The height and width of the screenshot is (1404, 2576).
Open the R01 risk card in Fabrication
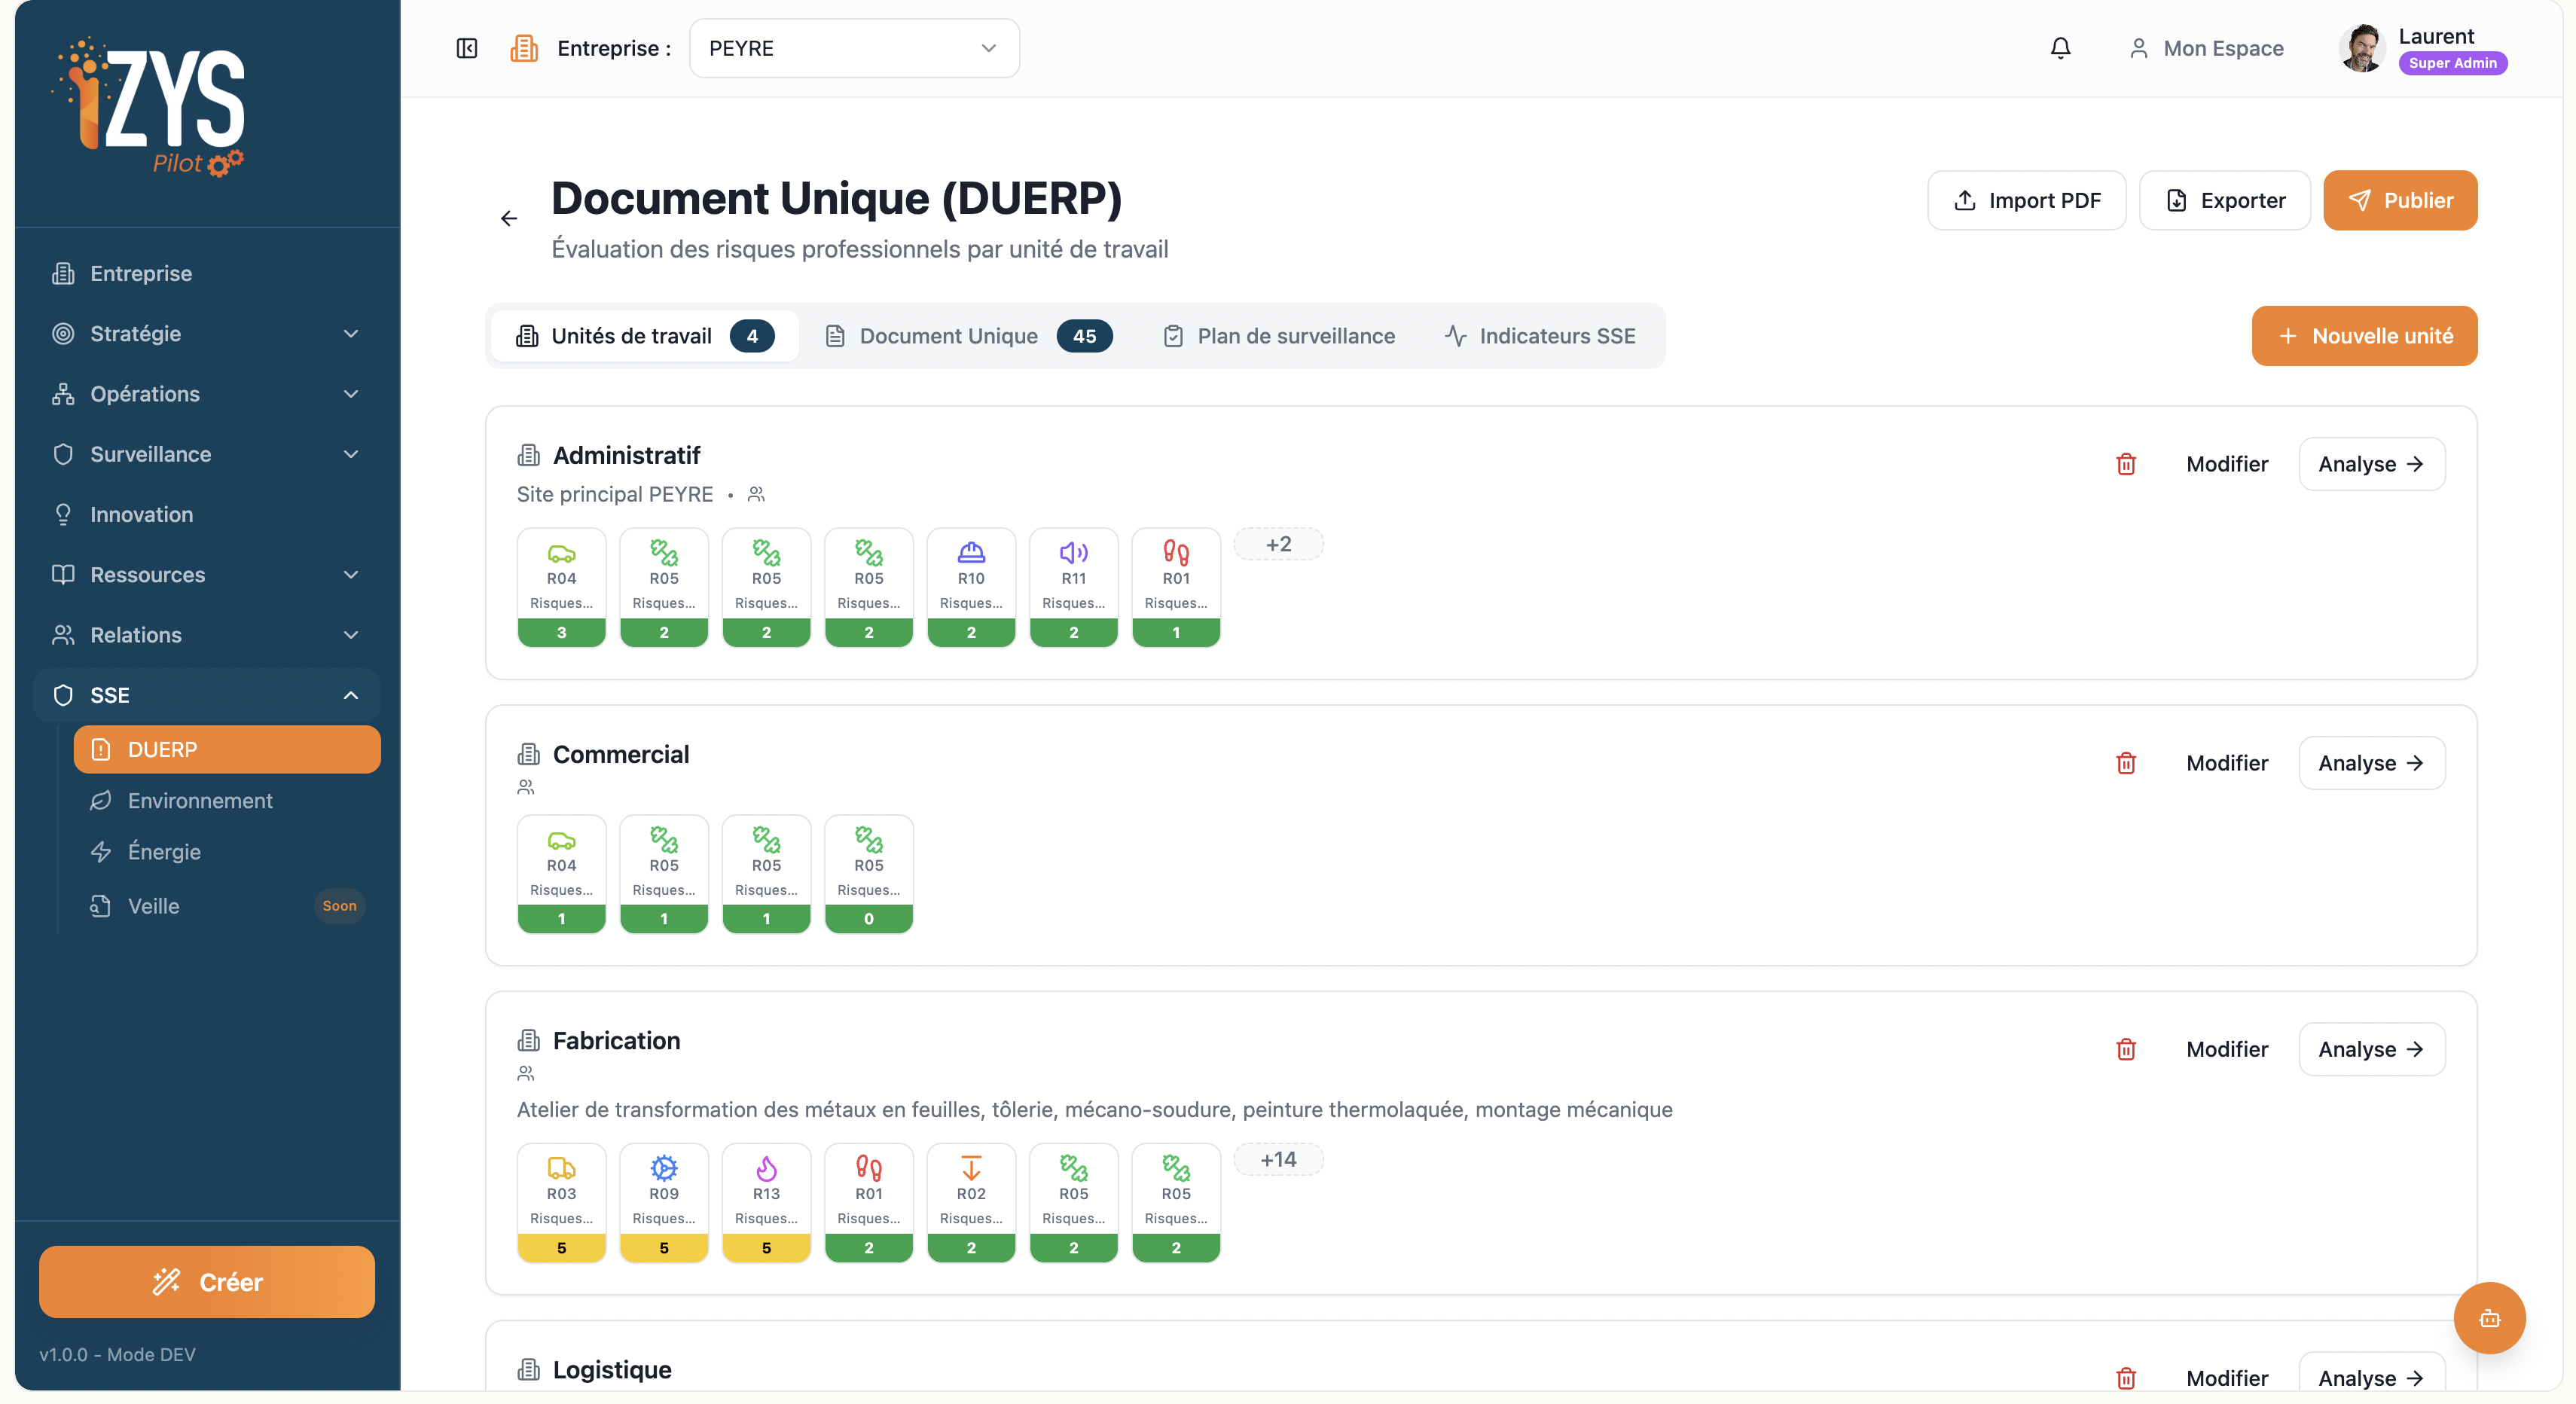(869, 1203)
